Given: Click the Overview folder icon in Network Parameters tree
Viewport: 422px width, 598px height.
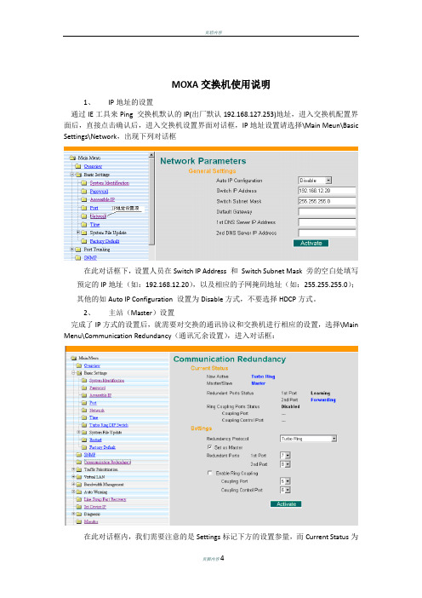Looking at the screenshot, I should [x=78, y=166].
